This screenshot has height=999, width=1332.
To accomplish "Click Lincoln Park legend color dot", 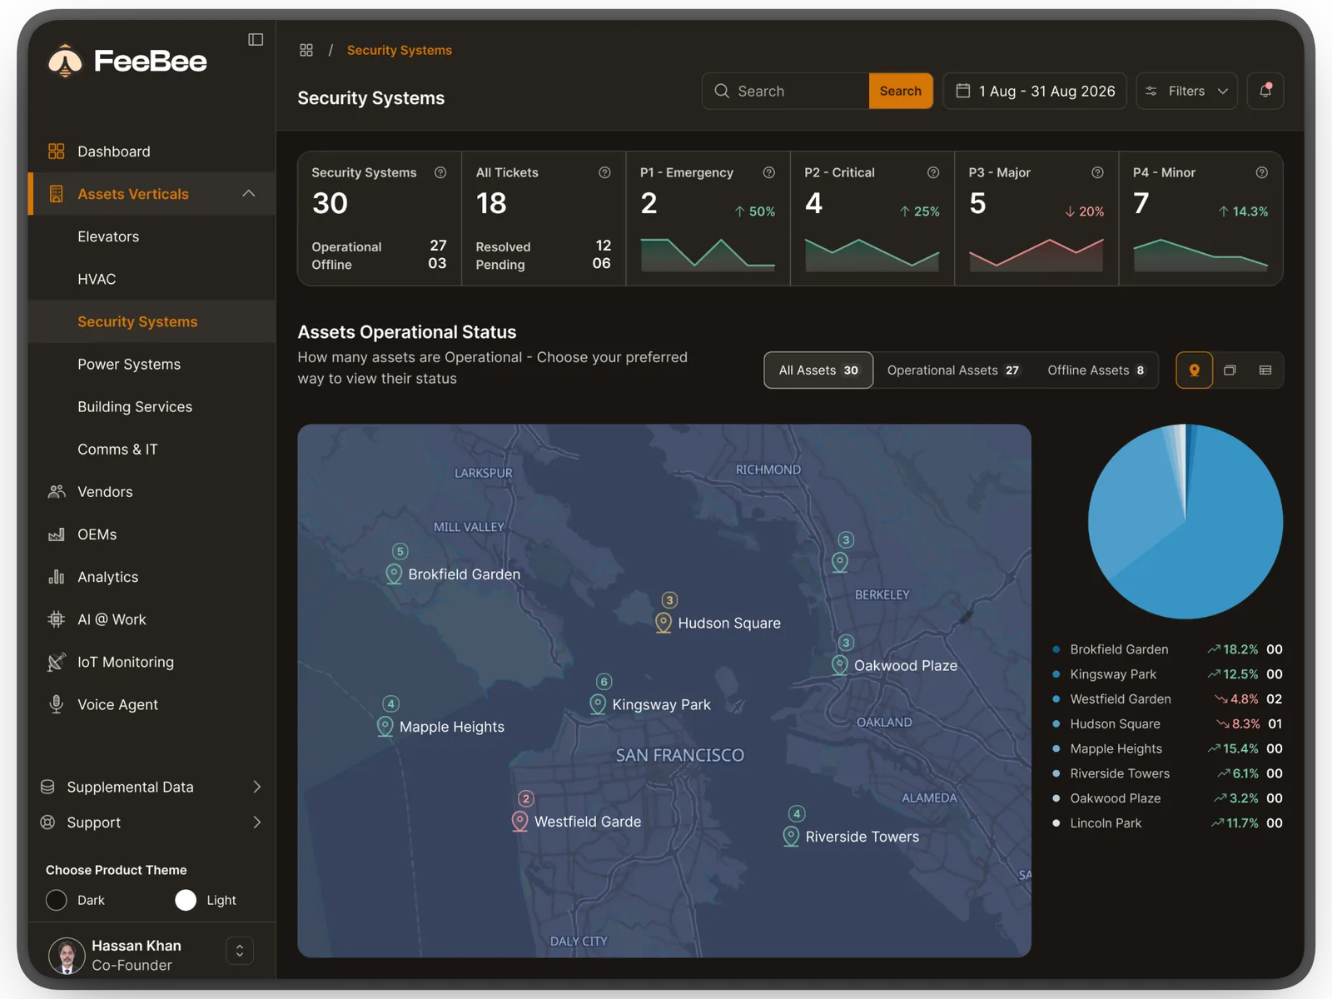I will tap(1056, 823).
